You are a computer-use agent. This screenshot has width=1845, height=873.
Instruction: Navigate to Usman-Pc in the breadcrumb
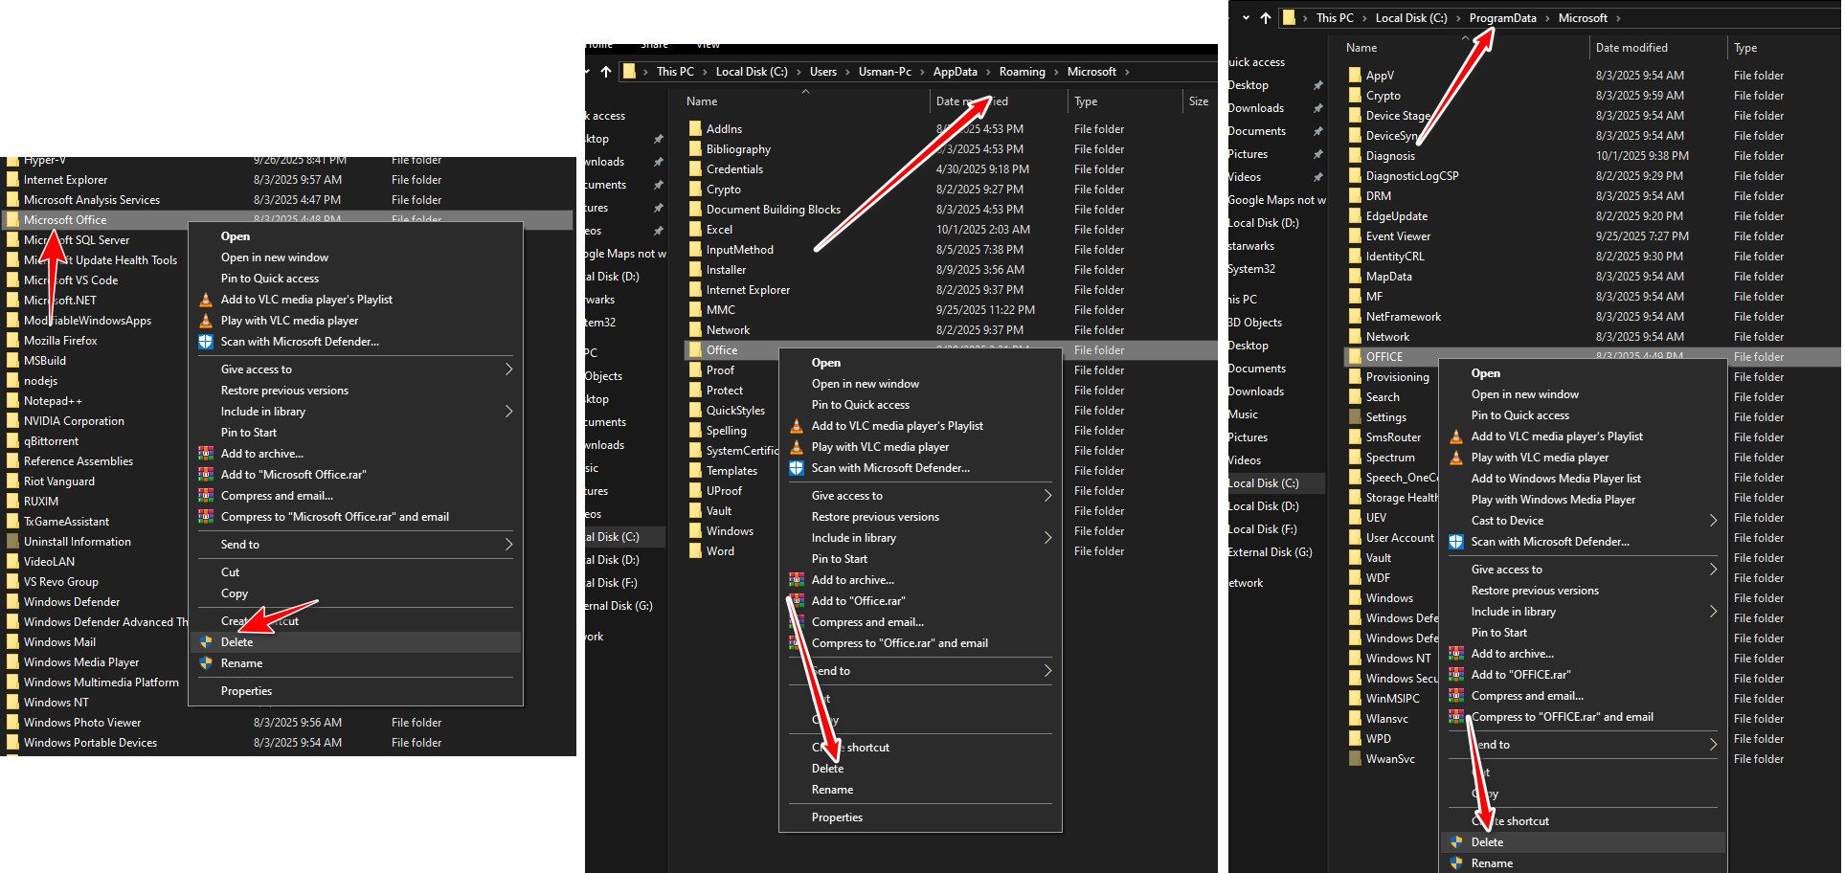884,72
